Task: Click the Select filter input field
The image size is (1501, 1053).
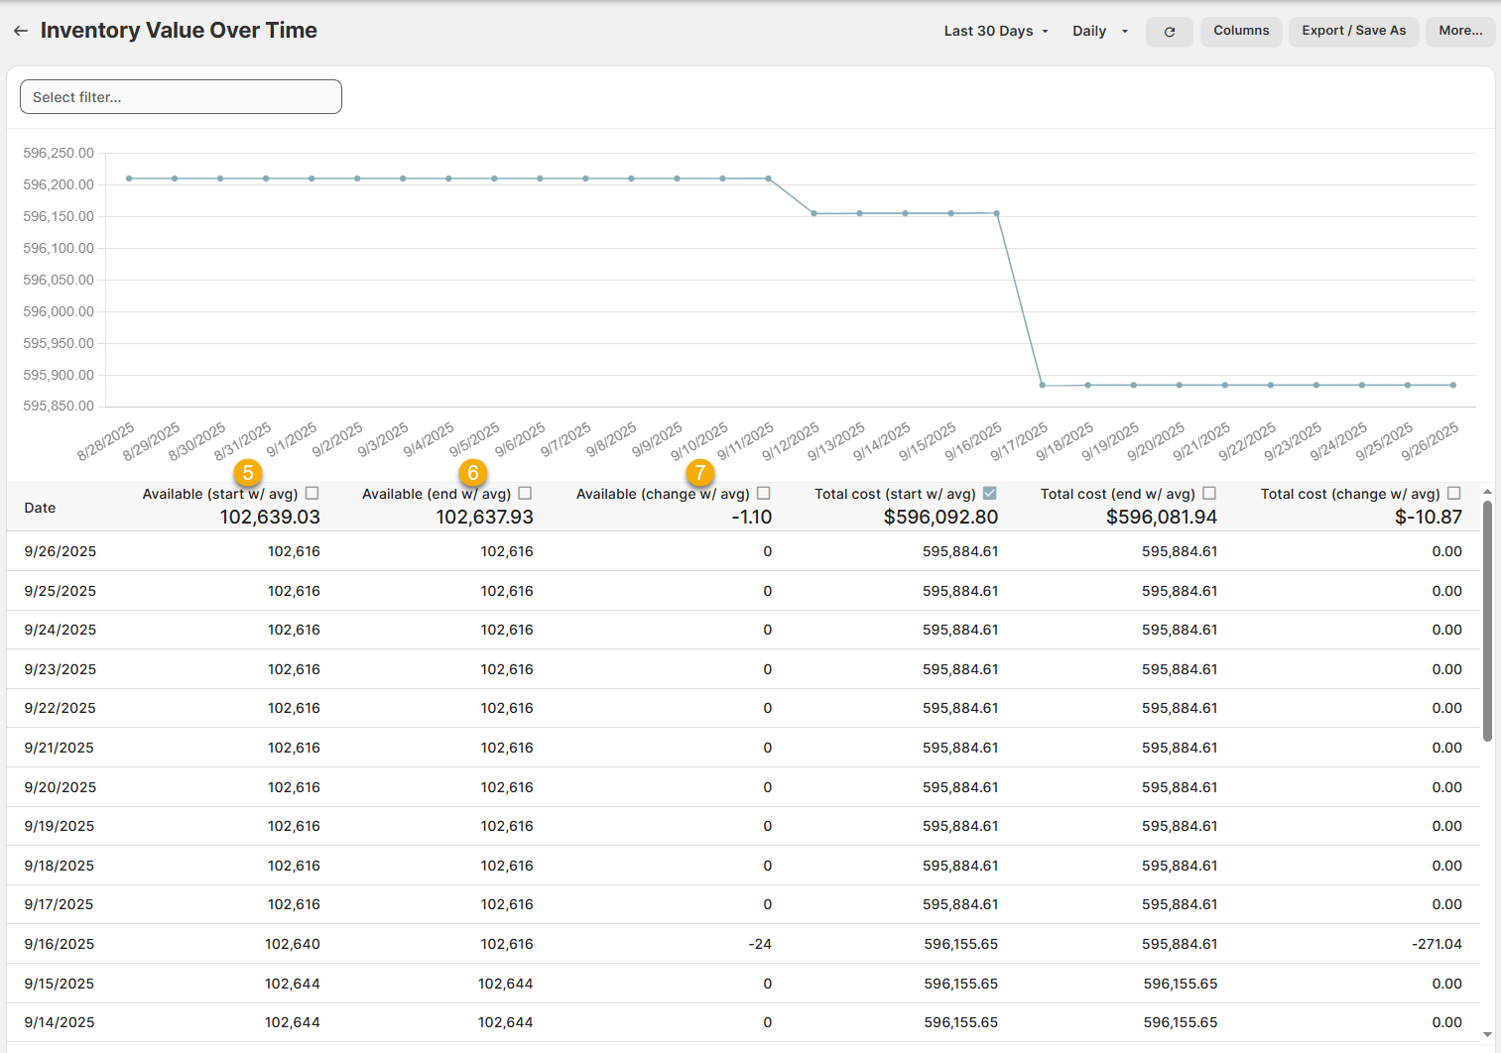Action: point(181,97)
